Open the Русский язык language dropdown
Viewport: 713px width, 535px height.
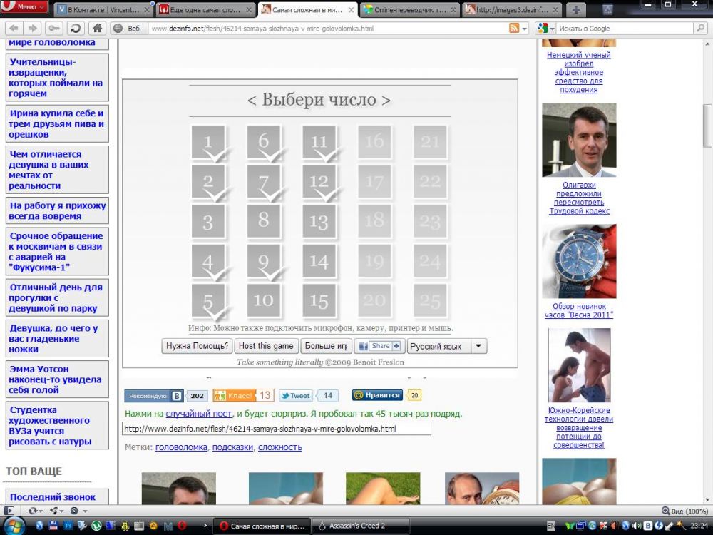[446, 346]
